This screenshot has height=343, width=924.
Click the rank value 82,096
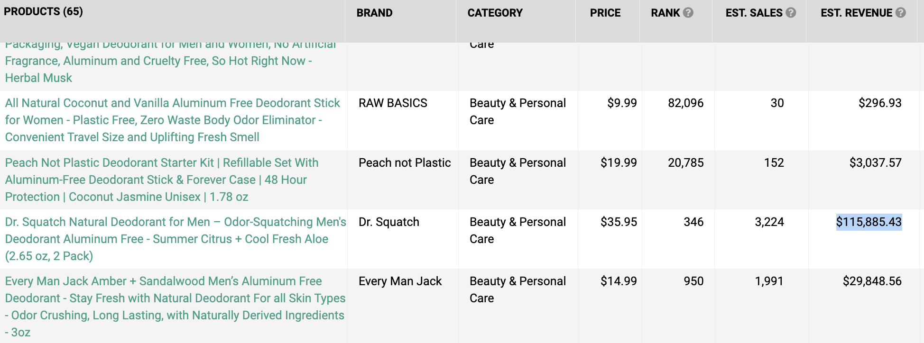pos(685,103)
